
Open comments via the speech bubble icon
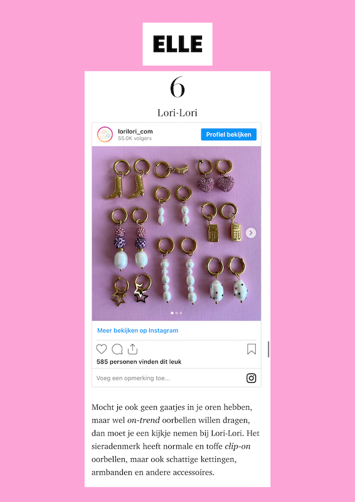[117, 349]
